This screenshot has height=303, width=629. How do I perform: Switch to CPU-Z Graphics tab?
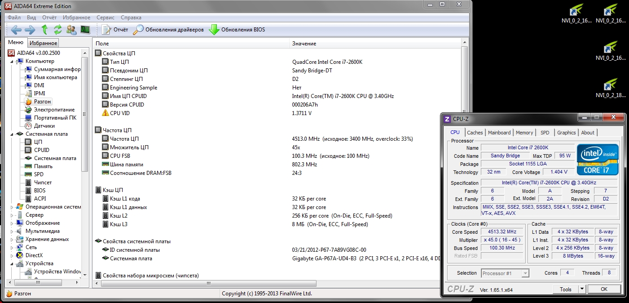(566, 133)
